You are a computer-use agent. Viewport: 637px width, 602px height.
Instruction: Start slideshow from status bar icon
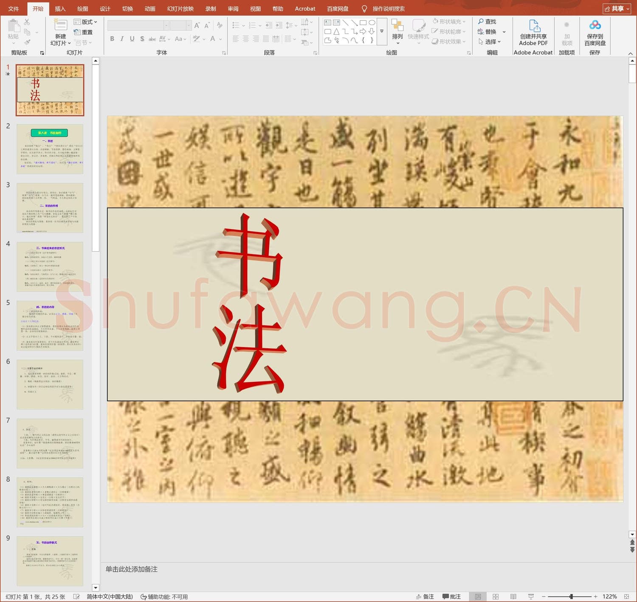tap(531, 596)
